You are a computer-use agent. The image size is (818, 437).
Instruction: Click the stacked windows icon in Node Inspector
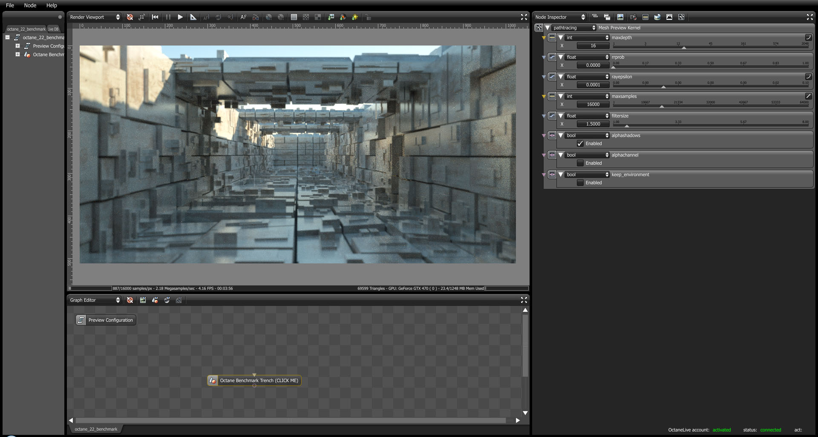pyautogui.click(x=607, y=17)
